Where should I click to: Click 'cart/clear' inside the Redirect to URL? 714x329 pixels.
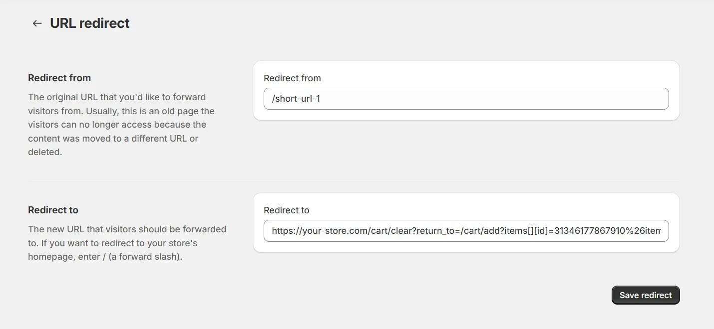379,231
